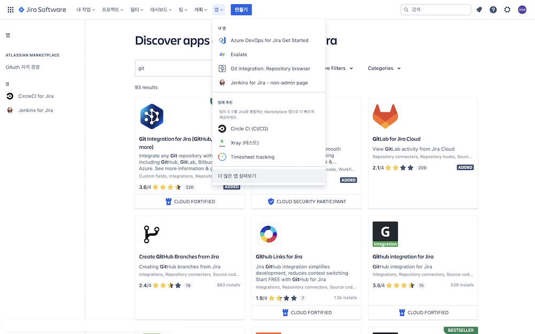Viewport: 535px width, 334px height.
Task: Click the Cloud Security Participant shield icon
Action: [x=271, y=201]
